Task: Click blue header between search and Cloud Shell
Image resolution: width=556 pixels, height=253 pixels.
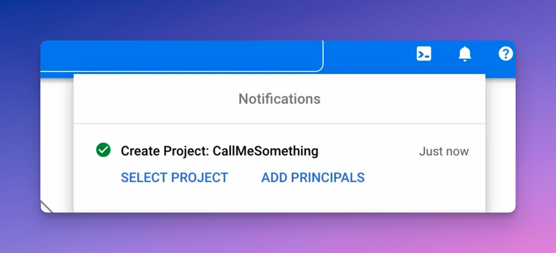Action: [x=370, y=56]
